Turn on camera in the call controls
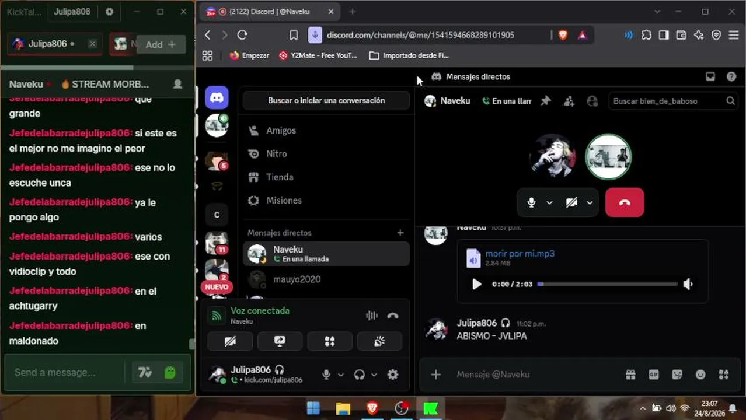This screenshot has height=420, width=746. [x=571, y=202]
